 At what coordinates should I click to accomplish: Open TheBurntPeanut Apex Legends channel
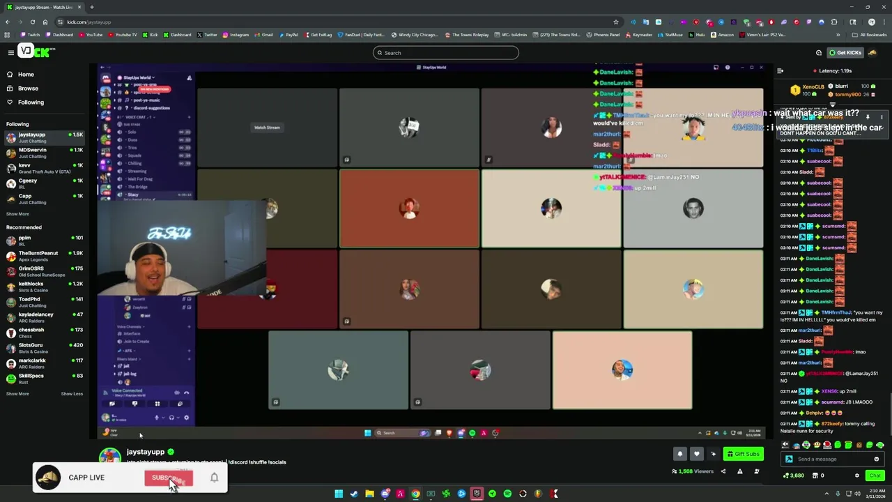click(44, 257)
